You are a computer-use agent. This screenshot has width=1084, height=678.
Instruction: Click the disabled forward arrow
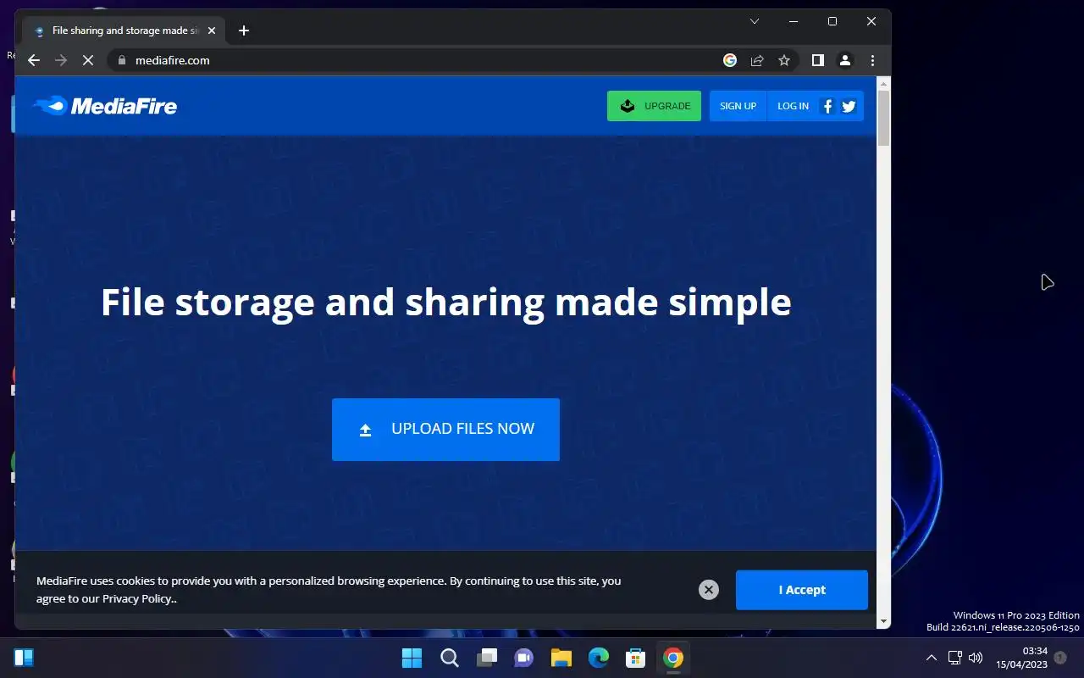point(60,60)
